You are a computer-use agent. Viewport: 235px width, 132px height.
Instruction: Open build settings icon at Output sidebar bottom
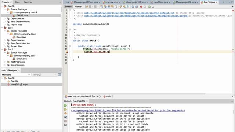[x=65, y=125]
